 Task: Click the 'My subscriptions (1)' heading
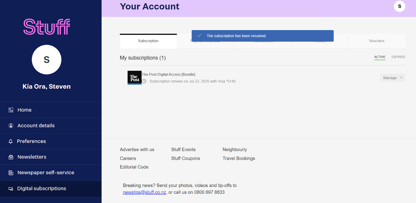tap(143, 58)
